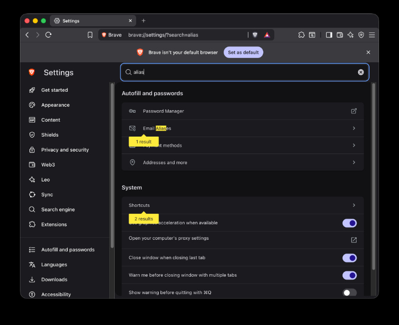The height and width of the screenshot is (325, 399).
Task: Open Extensions settings section
Action: point(54,224)
